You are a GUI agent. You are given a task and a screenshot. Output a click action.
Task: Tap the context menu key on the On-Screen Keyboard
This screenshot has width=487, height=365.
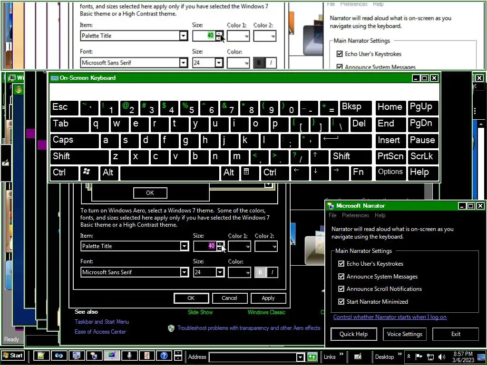coord(249,173)
